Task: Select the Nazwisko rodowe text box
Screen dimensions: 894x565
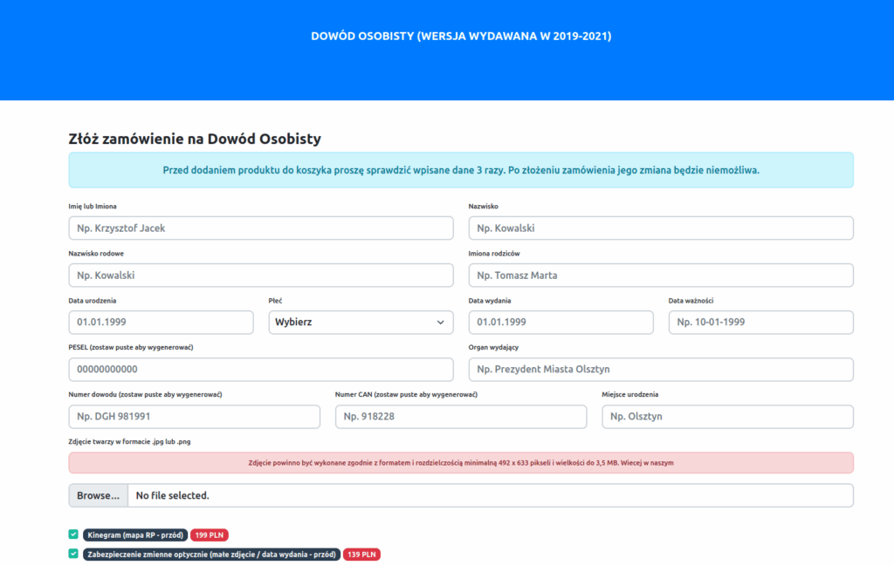Action: coord(261,276)
